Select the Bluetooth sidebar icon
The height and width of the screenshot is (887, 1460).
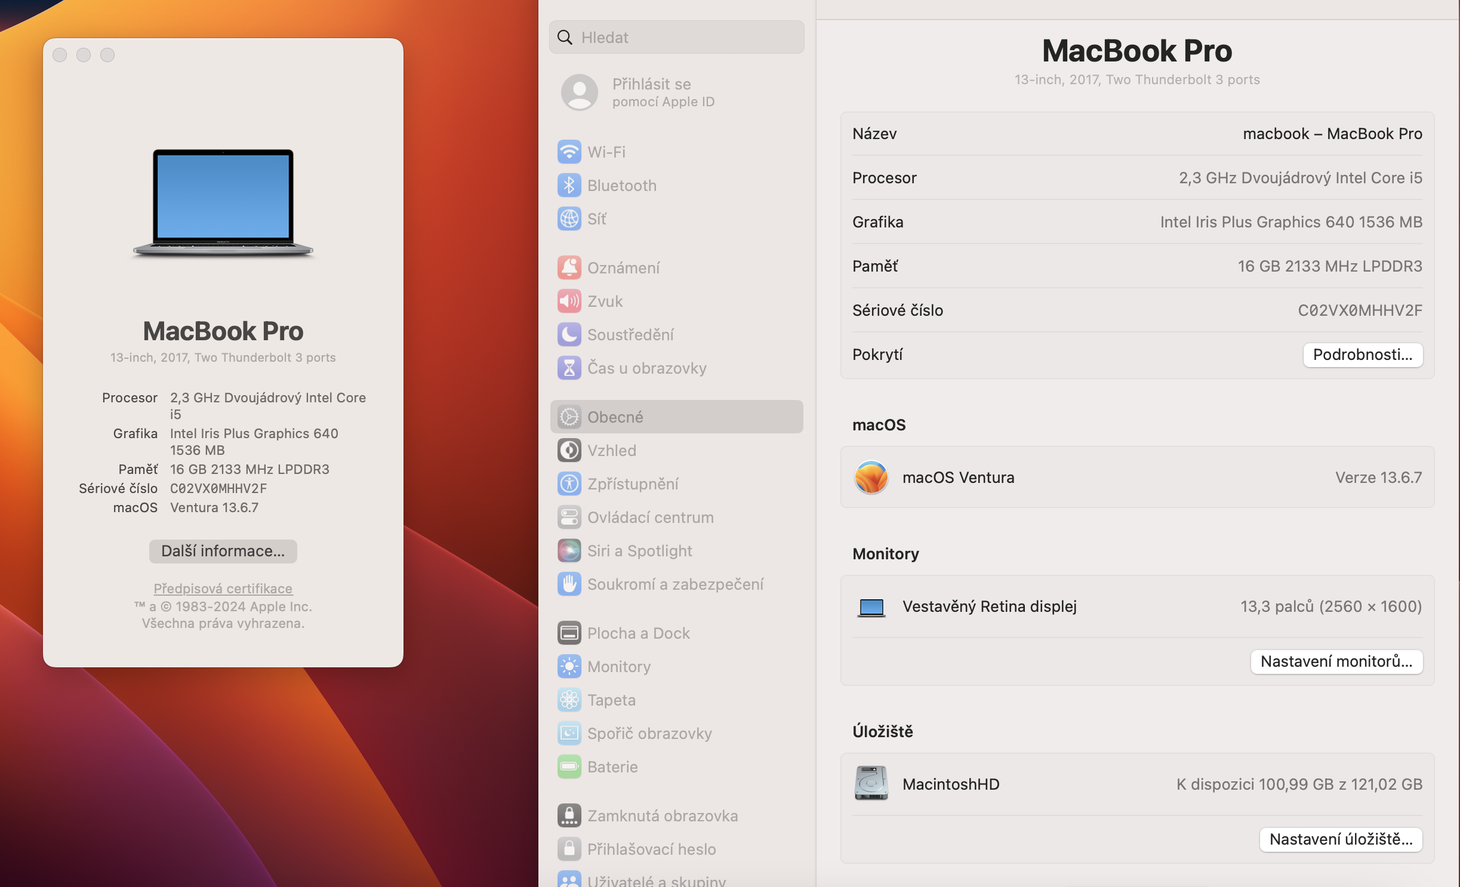569,185
